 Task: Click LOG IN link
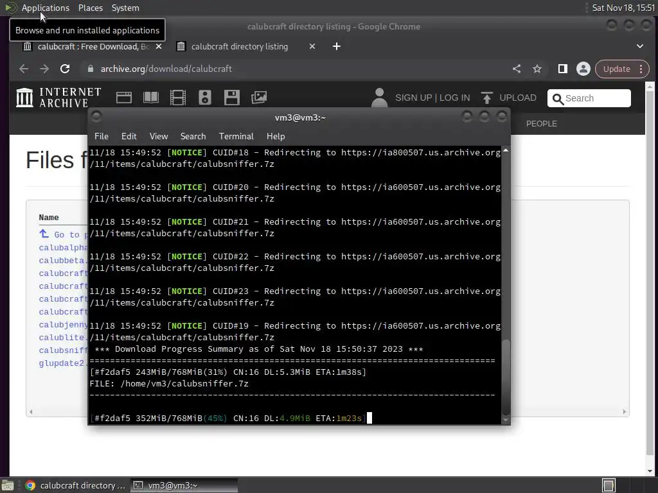coord(455,98)
